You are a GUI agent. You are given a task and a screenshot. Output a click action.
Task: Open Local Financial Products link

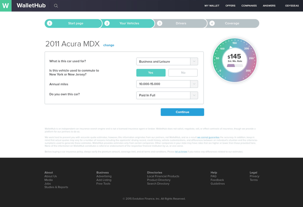163,176
